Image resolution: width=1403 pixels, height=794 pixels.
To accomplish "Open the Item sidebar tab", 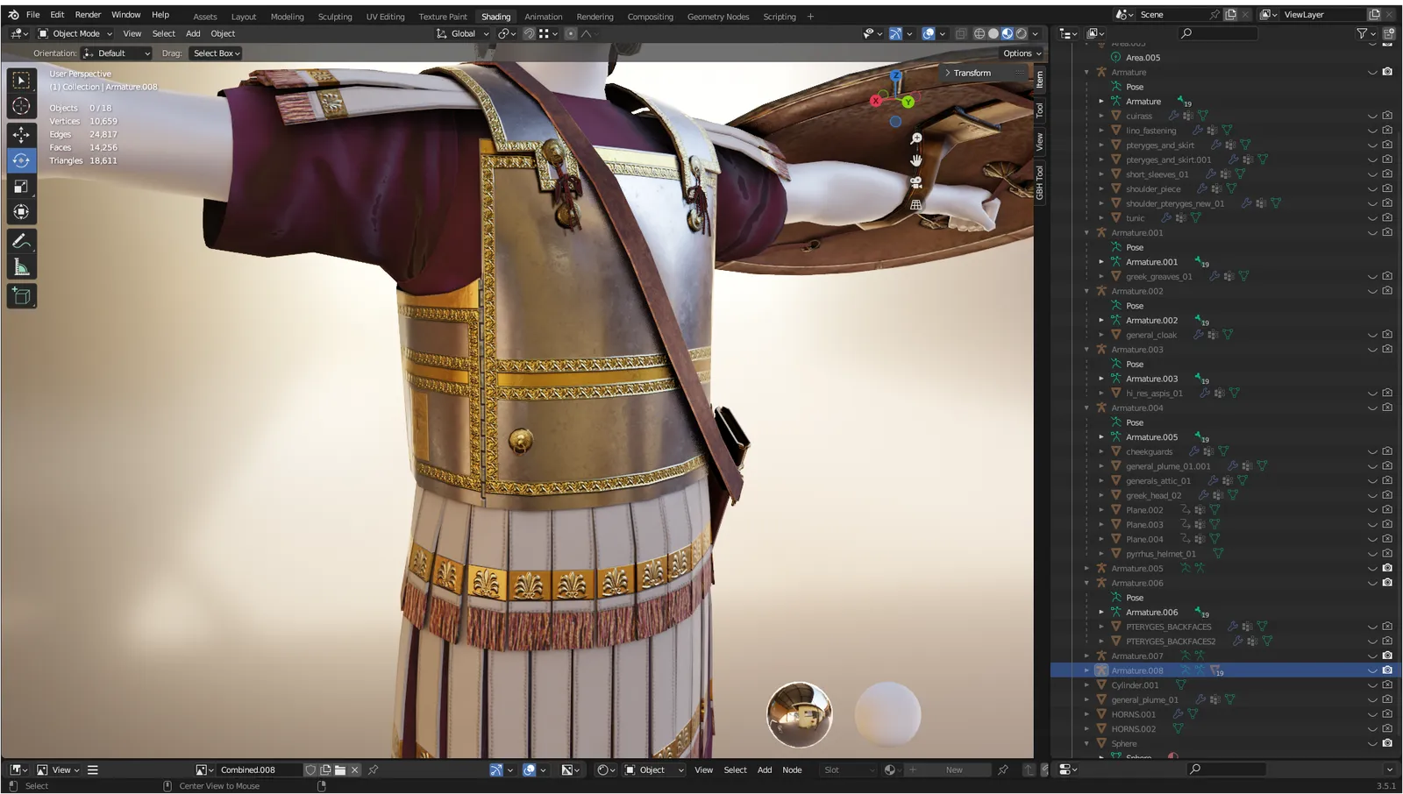I will point(1040,79).
